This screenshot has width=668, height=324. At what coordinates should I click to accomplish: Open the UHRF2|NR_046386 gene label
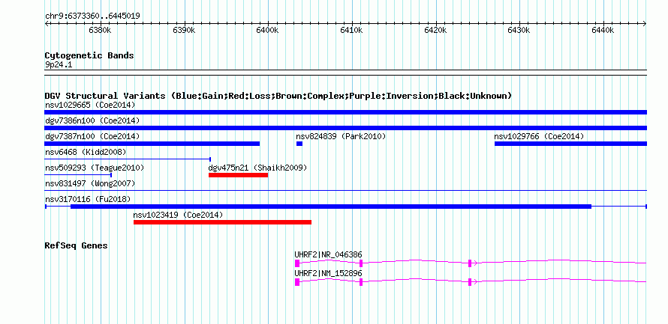329,254
